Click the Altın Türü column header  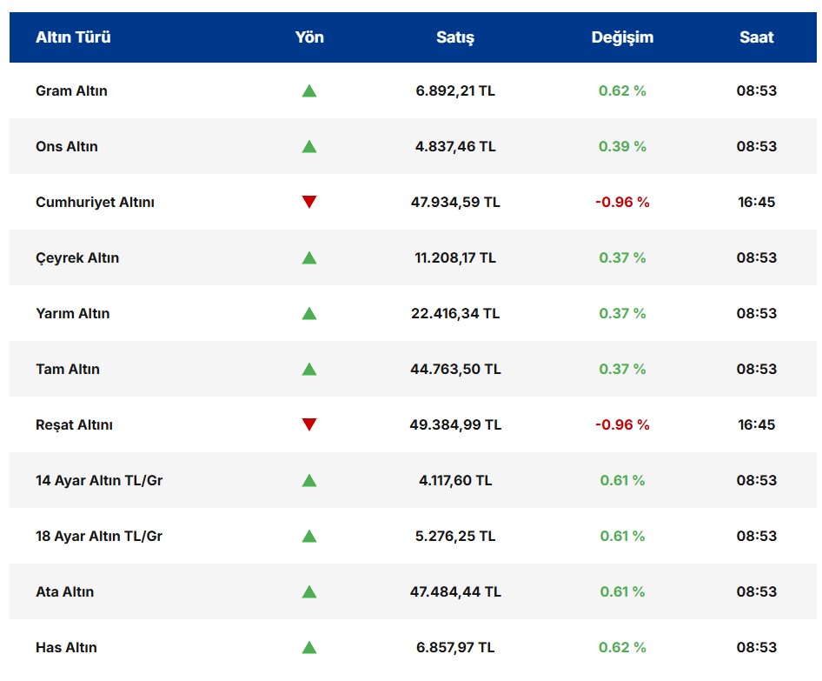73,37
